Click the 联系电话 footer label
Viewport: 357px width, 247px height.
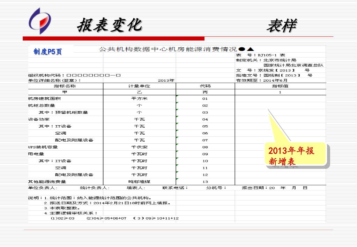click(175, 188)
